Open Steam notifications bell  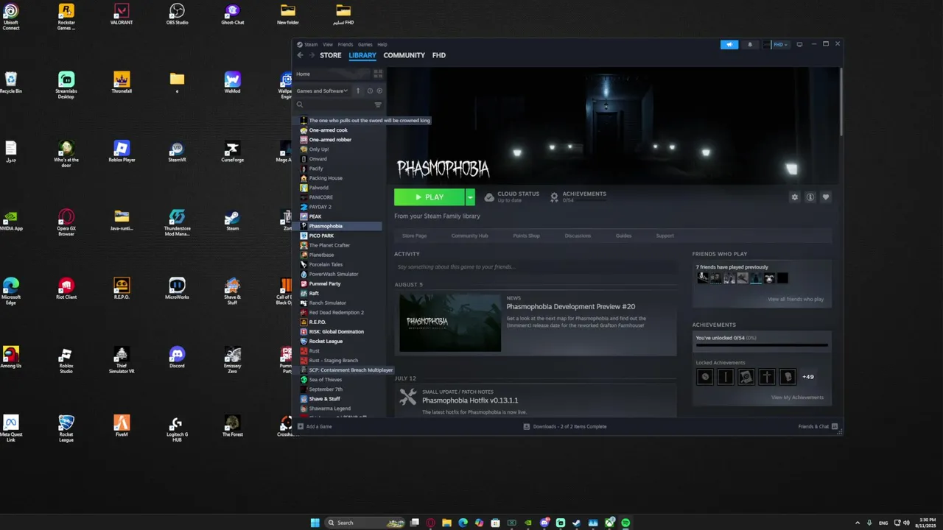tap(750, 44)
